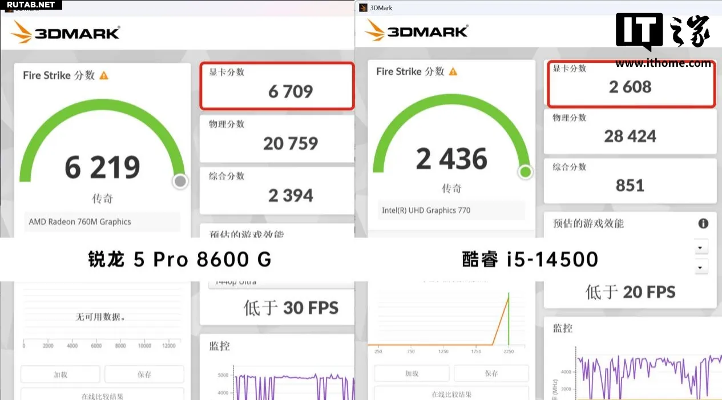Click the 传奇 label under 2 436

[451, 188]
